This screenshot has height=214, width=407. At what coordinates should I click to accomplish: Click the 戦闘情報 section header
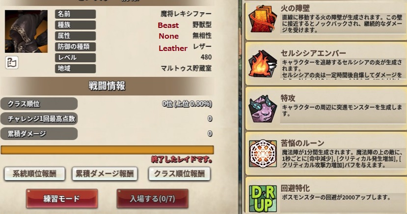coord(107,86)
